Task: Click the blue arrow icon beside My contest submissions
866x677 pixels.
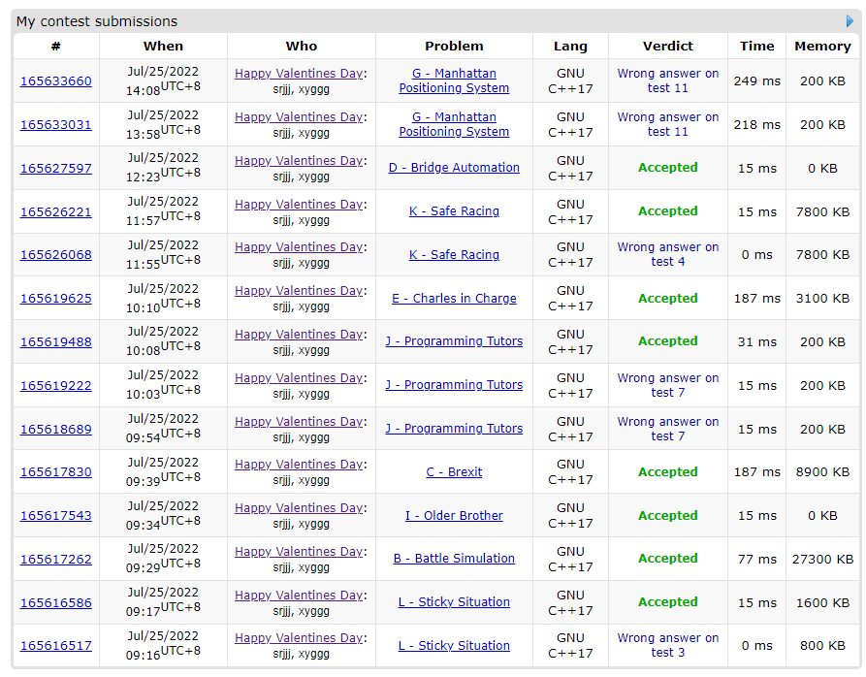Action: (850, 21)
